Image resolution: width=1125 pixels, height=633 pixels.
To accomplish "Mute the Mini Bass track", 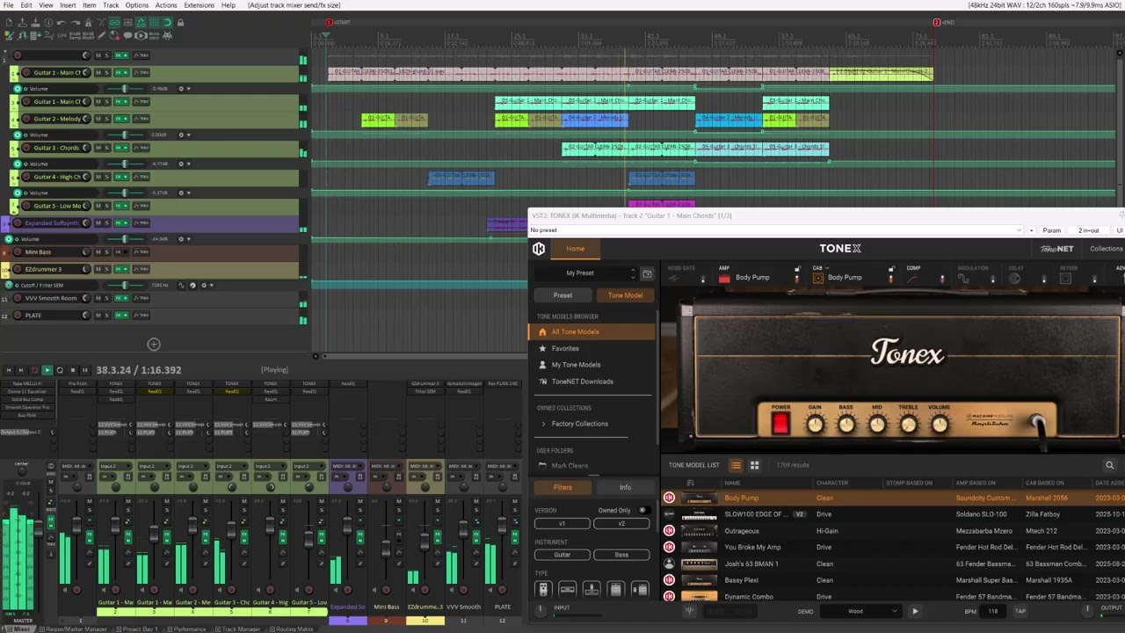I will pos(98,252).
